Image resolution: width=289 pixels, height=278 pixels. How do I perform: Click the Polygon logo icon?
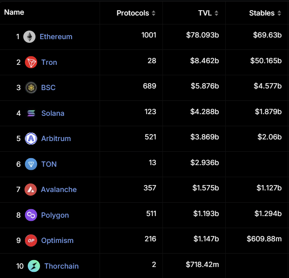pos(31,215)
